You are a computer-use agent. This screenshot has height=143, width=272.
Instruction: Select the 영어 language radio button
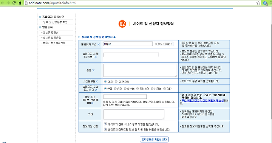(115, 89)
